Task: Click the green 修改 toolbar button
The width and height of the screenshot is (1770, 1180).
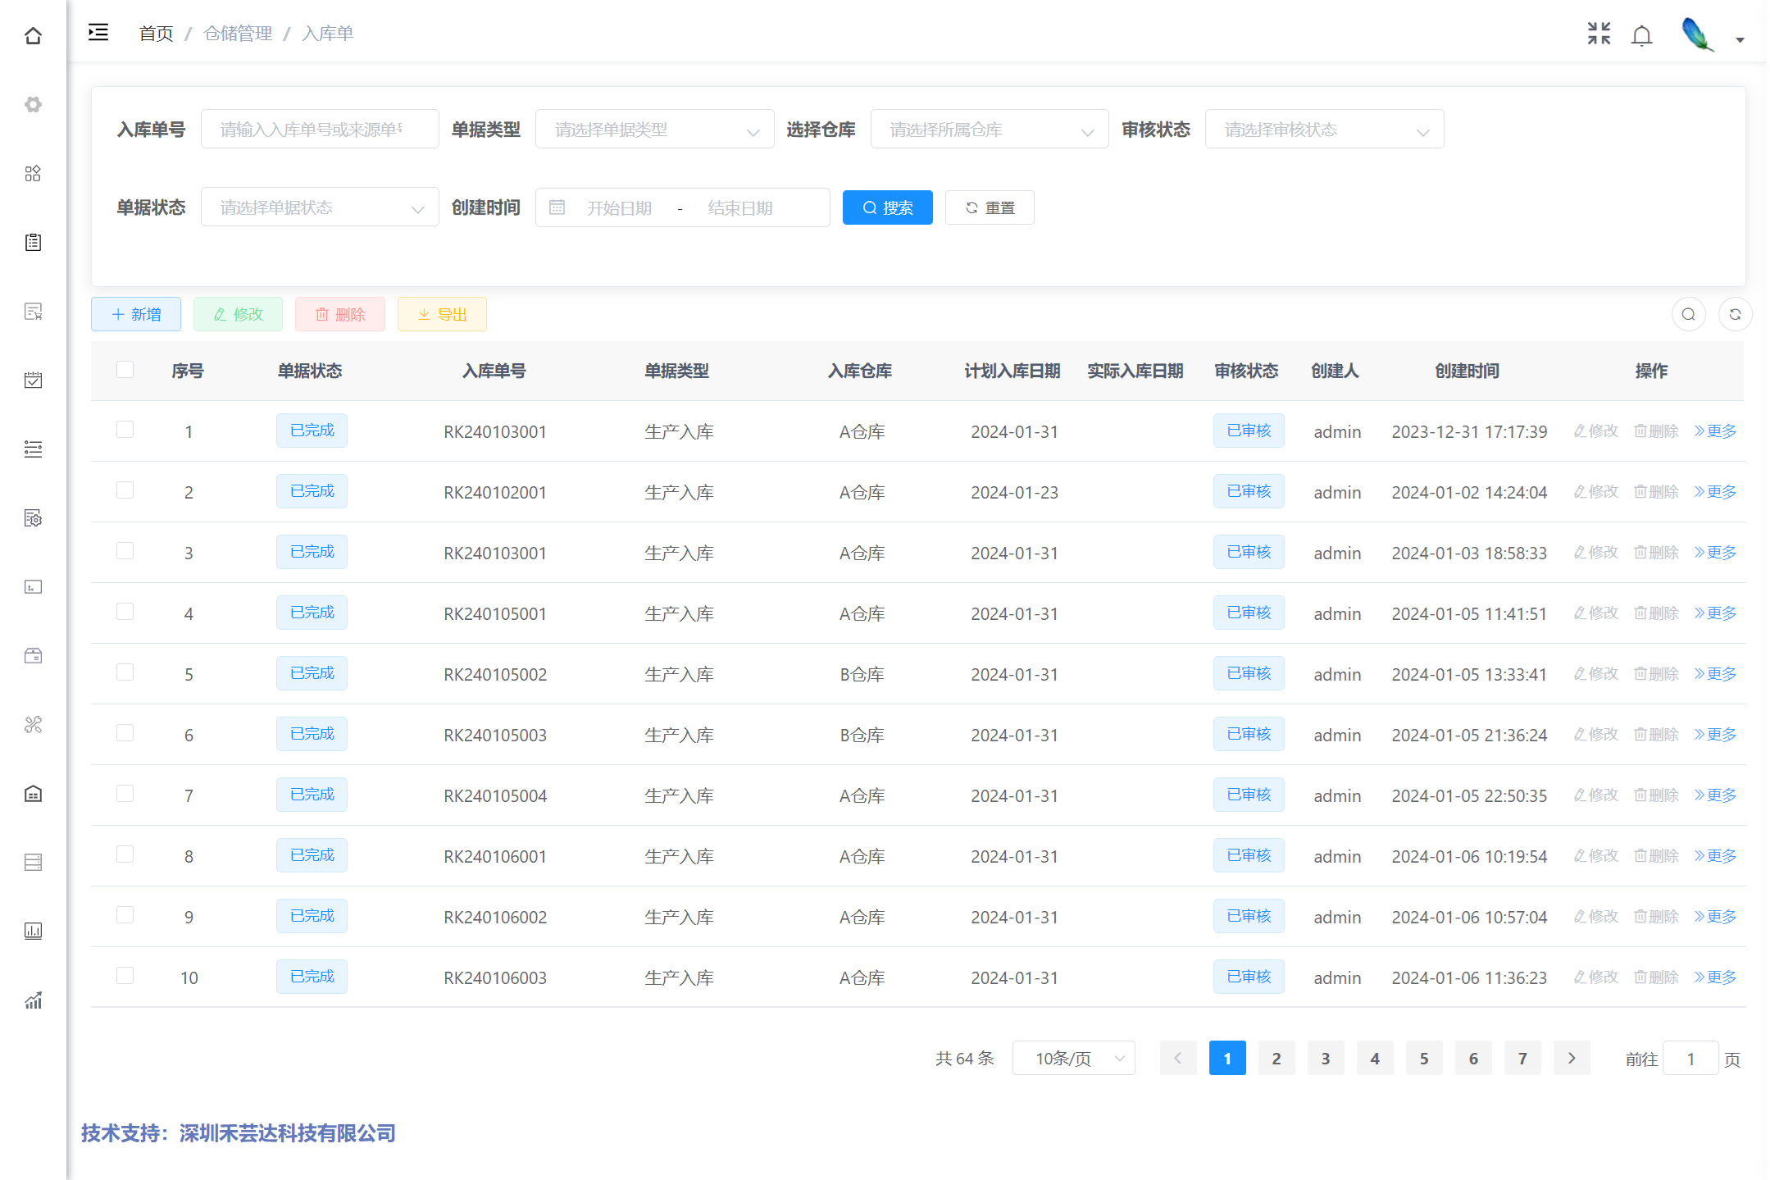Action: pyautogui.click(x=238, y=314)
